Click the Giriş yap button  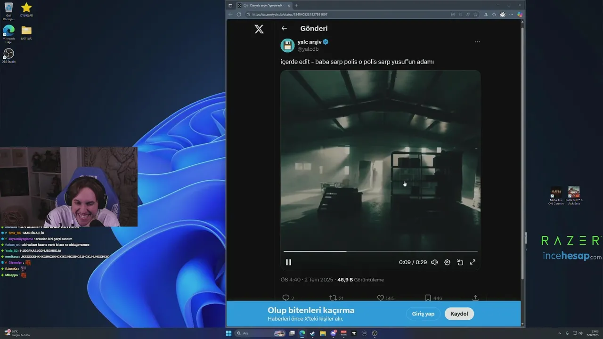coord(423,314)
